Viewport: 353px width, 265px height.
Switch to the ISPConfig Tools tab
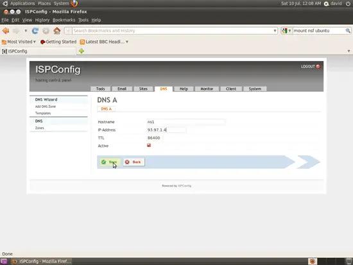pos(100,89)
